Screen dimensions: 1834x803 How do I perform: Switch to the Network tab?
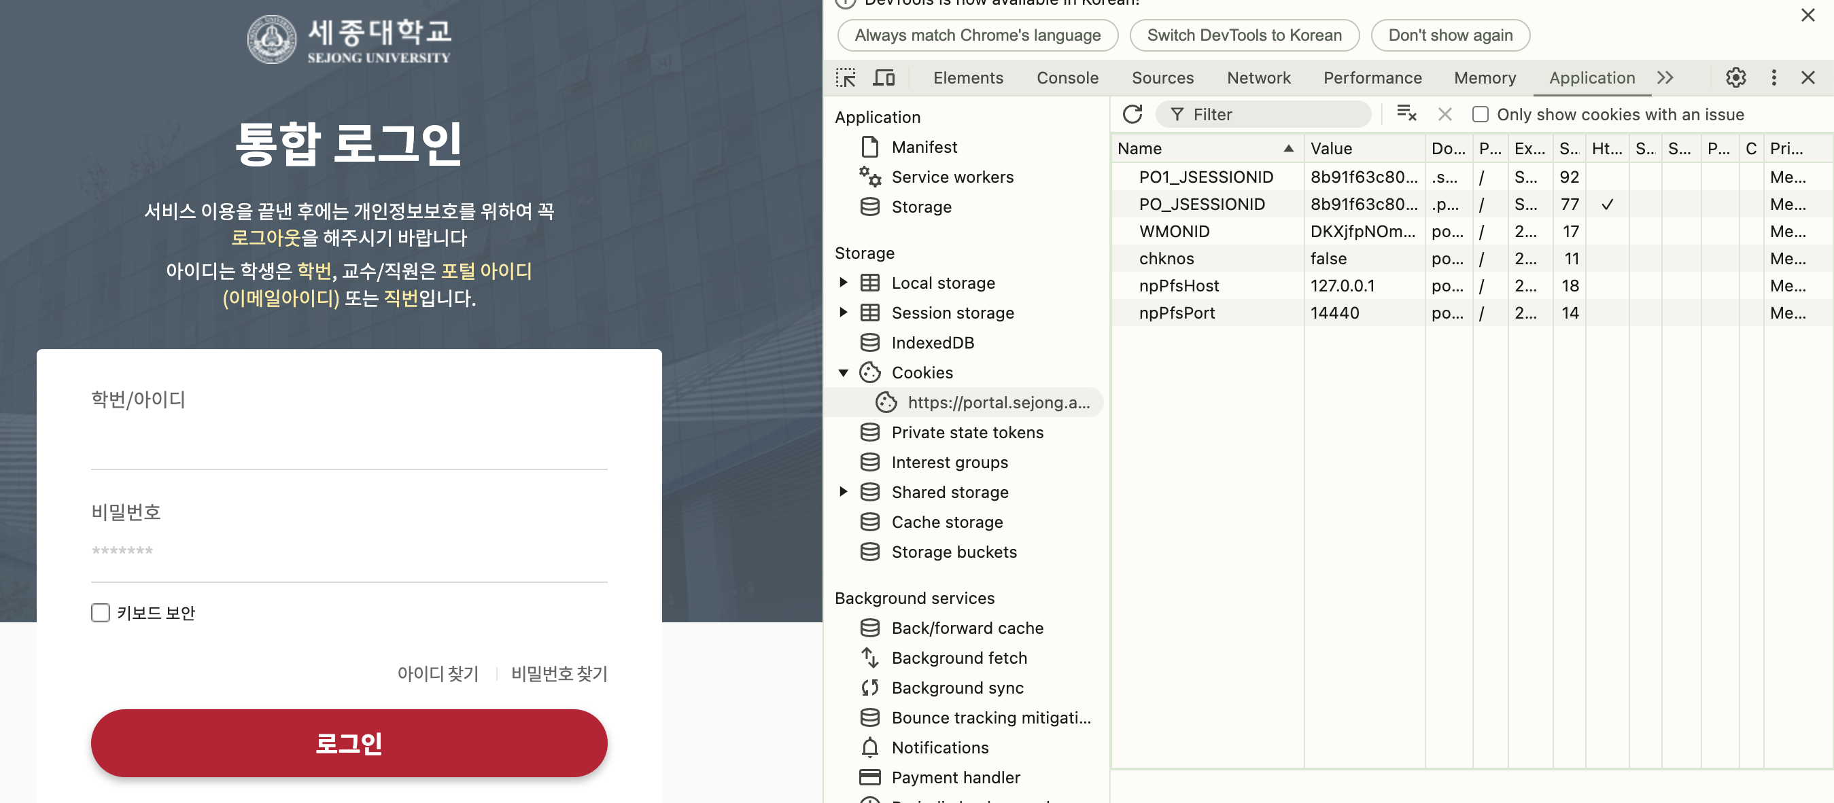click(1258, 77)
